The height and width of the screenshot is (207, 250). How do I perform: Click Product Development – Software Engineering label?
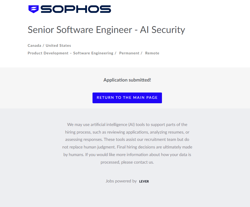[70, 53]
